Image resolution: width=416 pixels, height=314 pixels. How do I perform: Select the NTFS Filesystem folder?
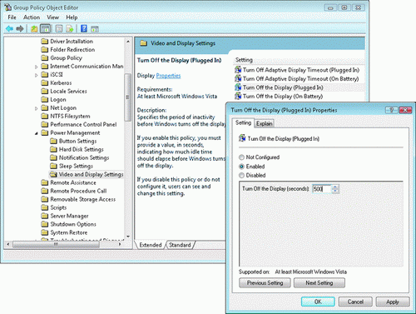pos(66,117)
